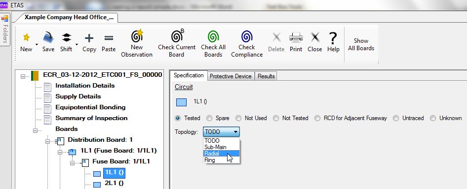Click the Check Compliance blue spiral icon
This screenshot has height=189, width=467.
click(x=247, y=36)
